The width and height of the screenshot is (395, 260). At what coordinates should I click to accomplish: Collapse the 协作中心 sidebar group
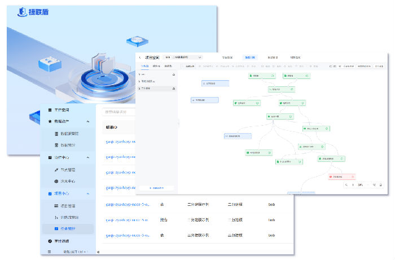tap(88, 157)
